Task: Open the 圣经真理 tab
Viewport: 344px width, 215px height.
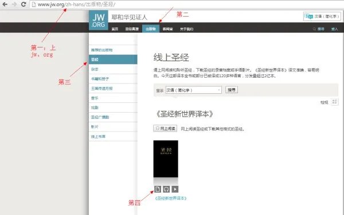Action: click(132, 29)
